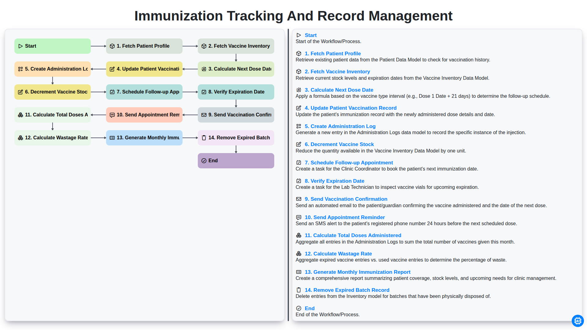This screenshot has height=330, width=587.
Task: Click report icon in Generate Monthly Immunization node
Action: tap(112, 138)
